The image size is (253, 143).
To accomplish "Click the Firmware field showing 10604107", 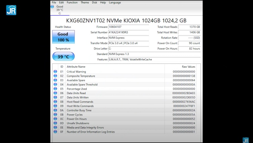I will tap(128, 27).
